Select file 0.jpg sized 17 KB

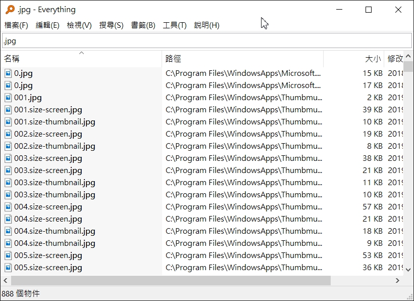(23, 85)
